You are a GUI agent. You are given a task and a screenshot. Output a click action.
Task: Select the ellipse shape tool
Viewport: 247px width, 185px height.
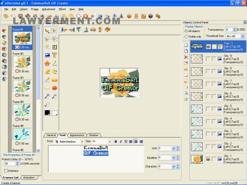point(47,88)
